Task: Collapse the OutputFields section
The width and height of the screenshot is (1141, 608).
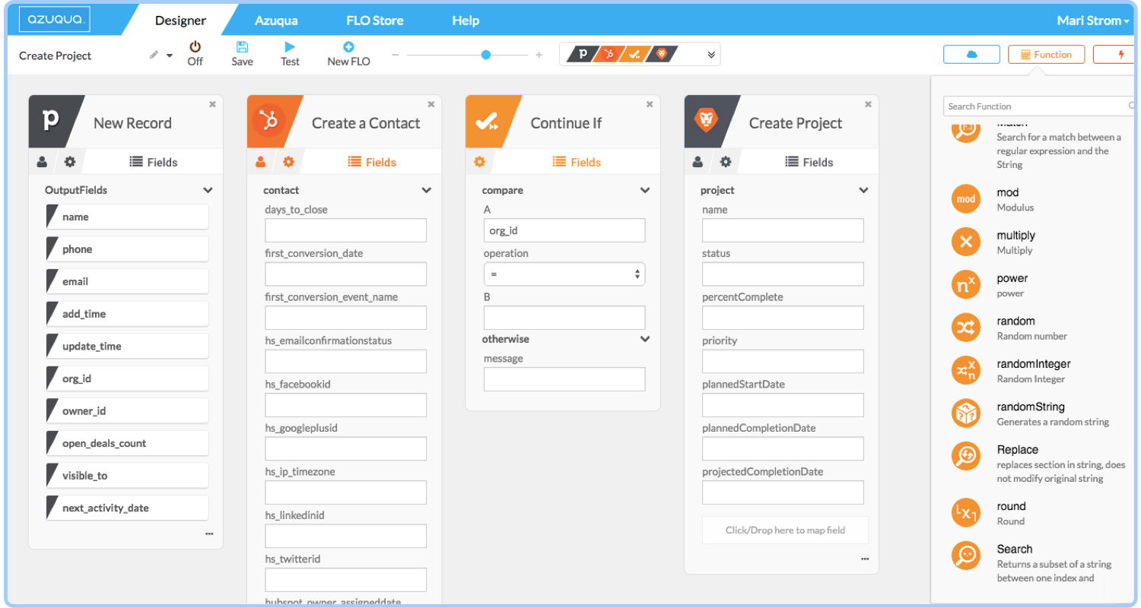Action: pyautogui.click(x=208, y=191)
